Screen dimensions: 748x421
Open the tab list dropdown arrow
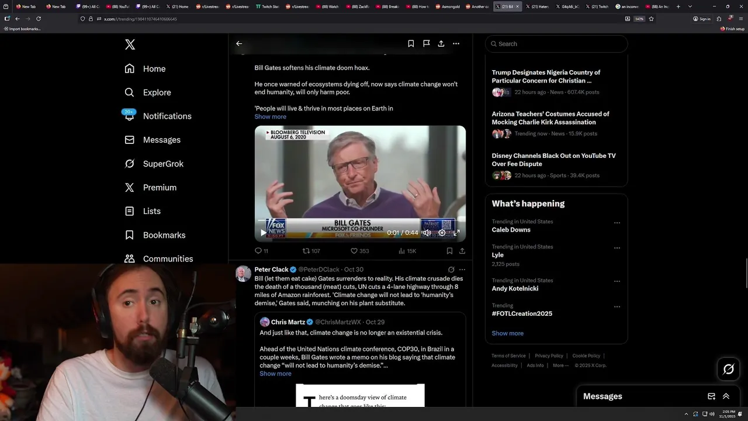coord(690,6)
